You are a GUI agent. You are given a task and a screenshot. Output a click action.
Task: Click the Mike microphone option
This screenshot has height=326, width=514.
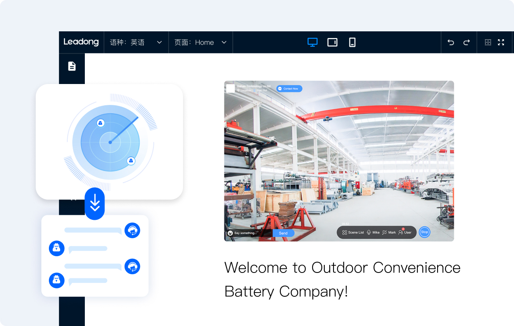pyautogui.click(x=373, y=232)
